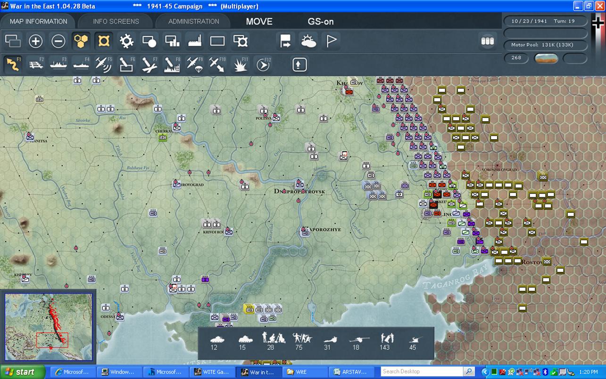Toggle the hex grid display button
Image resolution: width=606 pixels, height=379 pixels.
(81, 42)
